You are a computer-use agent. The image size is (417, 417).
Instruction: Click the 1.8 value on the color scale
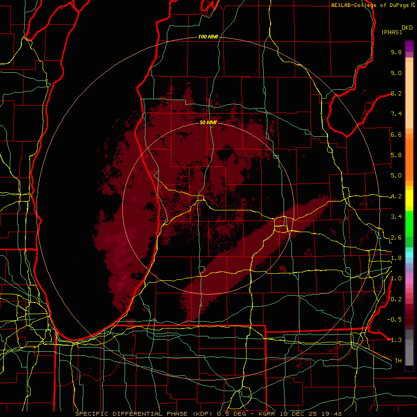pos(396,258)
